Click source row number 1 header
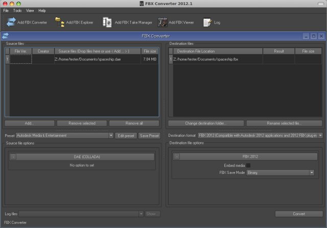Viewport: 327px width, 228px height. pos(7,59)
